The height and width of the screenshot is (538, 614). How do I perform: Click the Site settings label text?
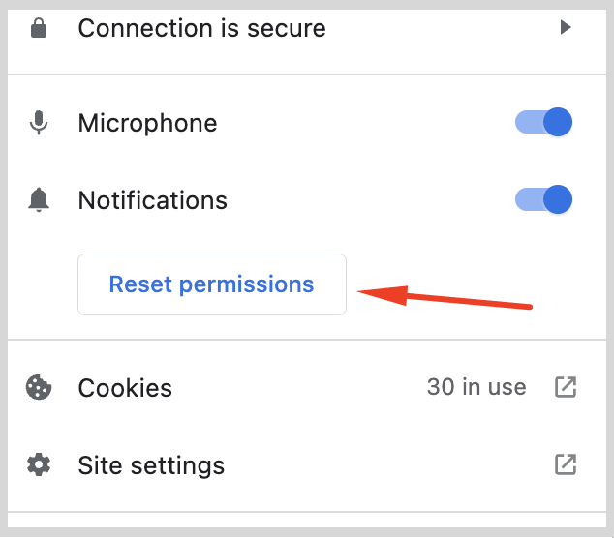coord(151,465)
